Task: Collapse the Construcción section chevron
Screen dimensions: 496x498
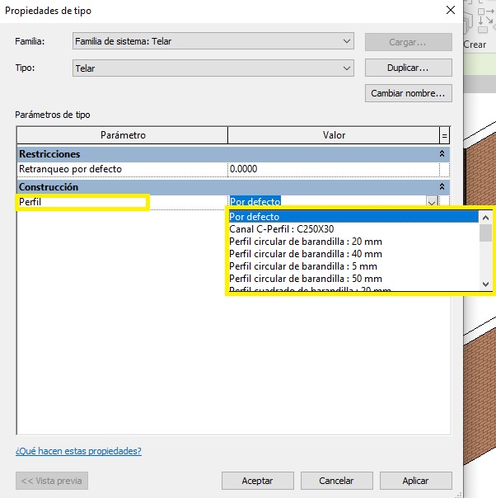Action: point(442,187)
